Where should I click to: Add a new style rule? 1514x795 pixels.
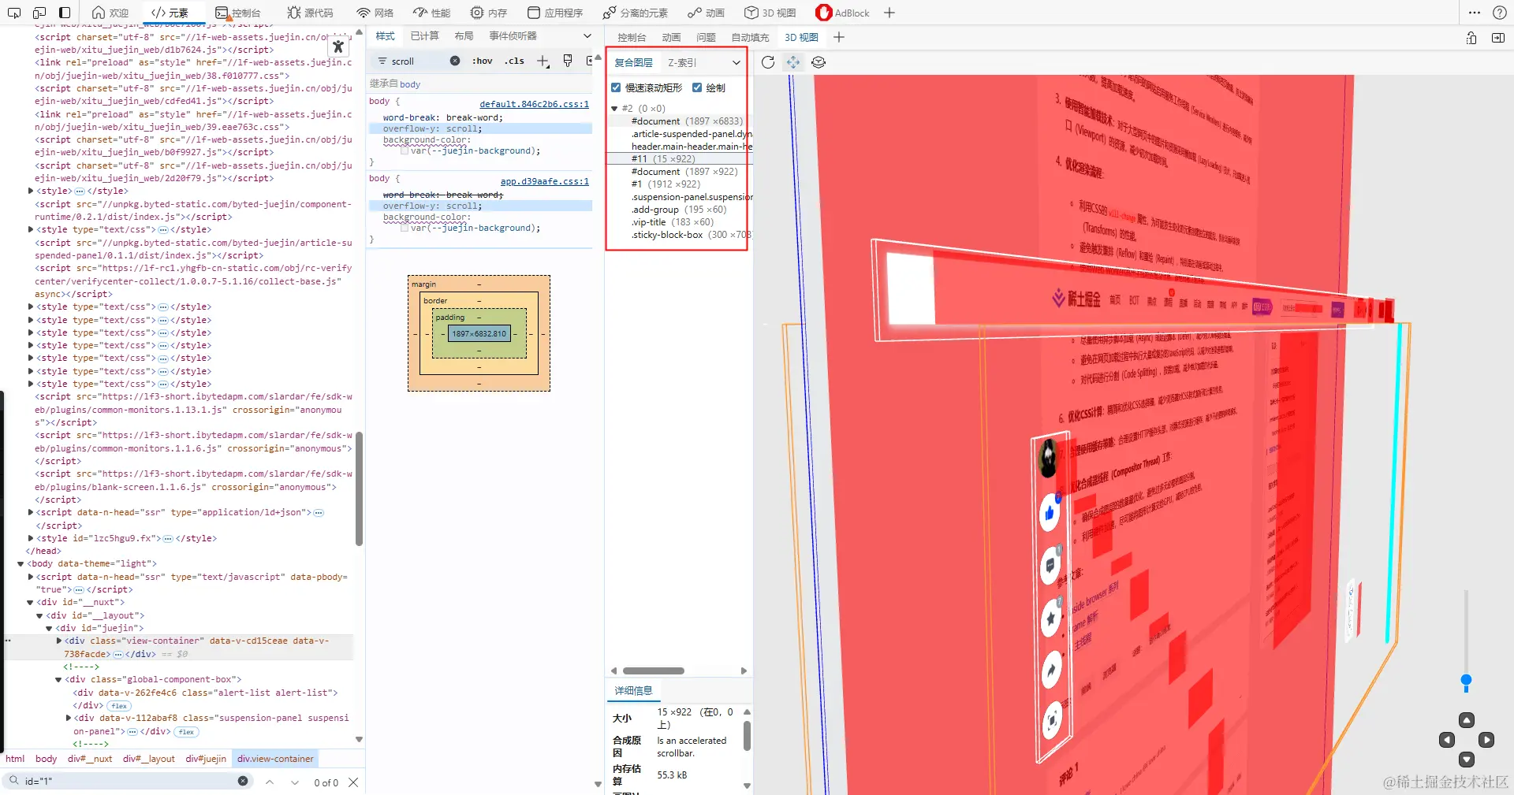point(543,61)
